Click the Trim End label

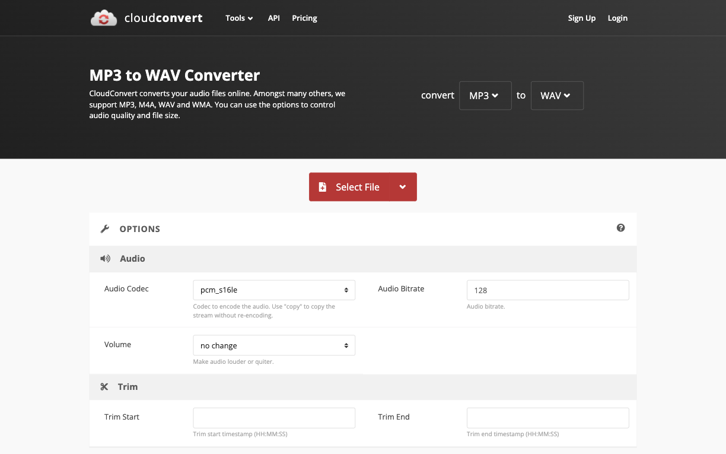click(394, 417)
